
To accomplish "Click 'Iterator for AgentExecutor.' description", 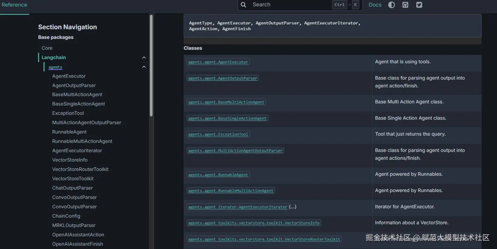I will tap(405, 206).
